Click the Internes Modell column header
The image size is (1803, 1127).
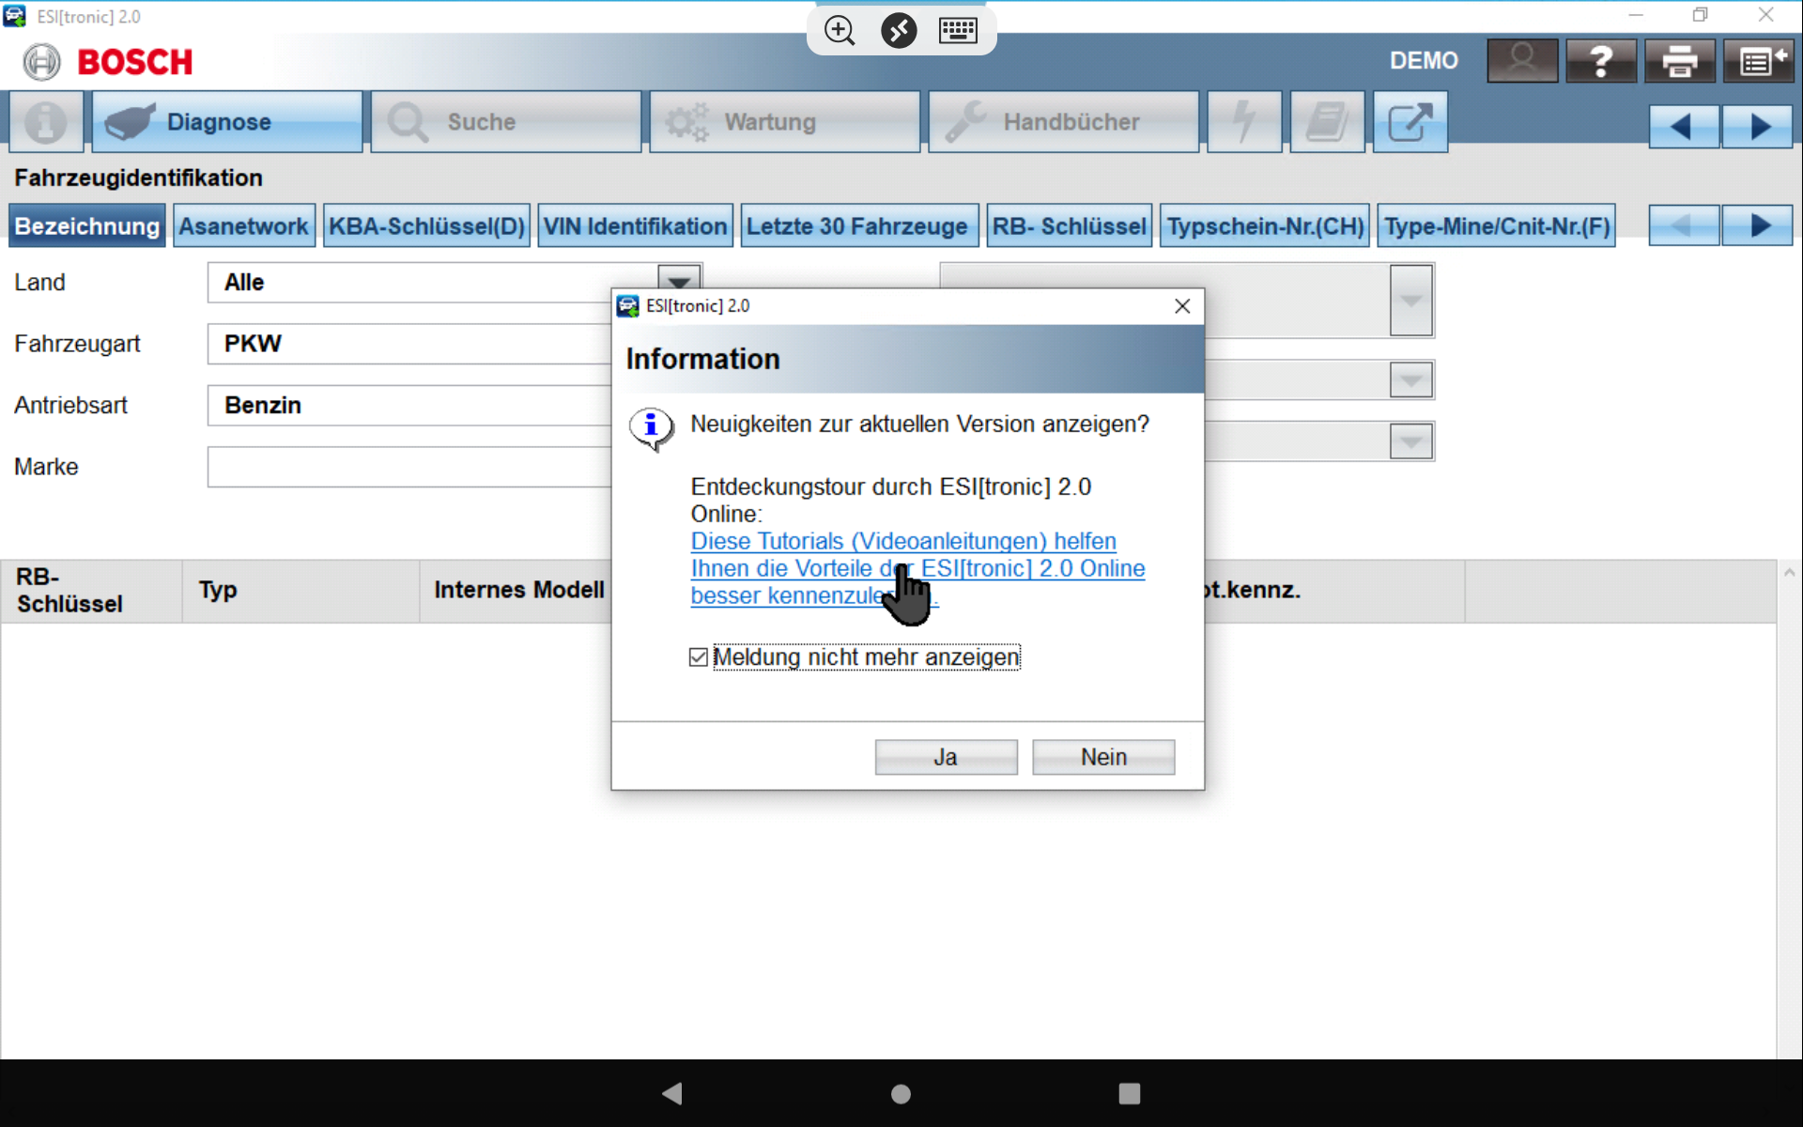[516, 591]
